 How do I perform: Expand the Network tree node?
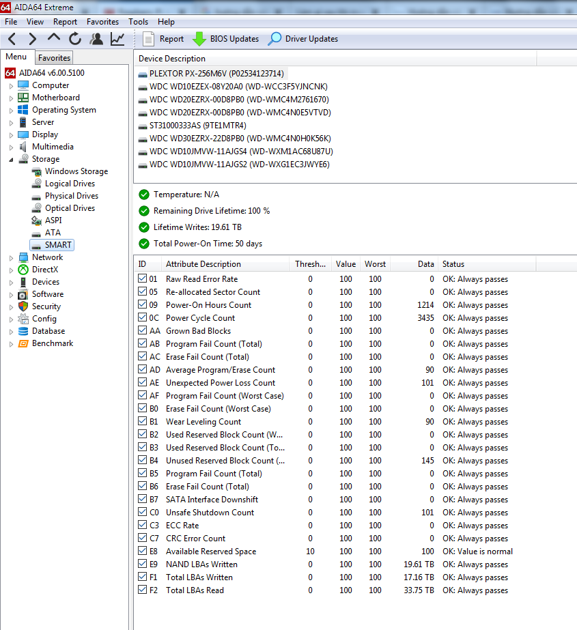[x=11, y=258]
